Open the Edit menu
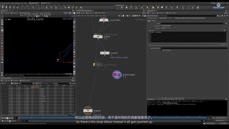The width and height of the screenshot is (229, 129). 5,3
